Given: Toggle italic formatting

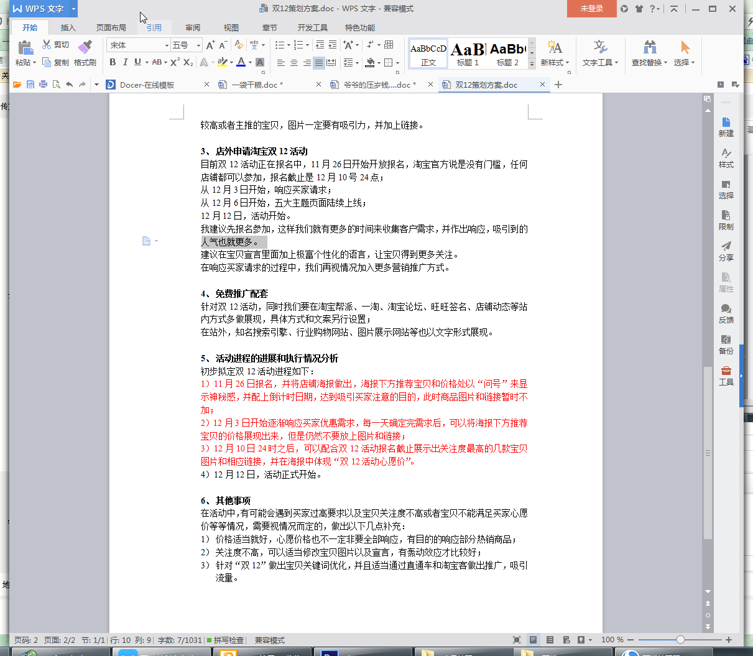Looking at the screenshot, I should 125,62.
